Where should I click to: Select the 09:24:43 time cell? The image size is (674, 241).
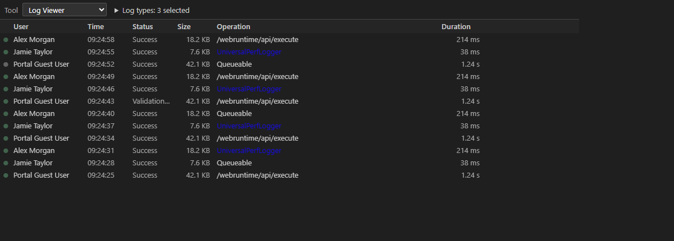tap(101, 101)
